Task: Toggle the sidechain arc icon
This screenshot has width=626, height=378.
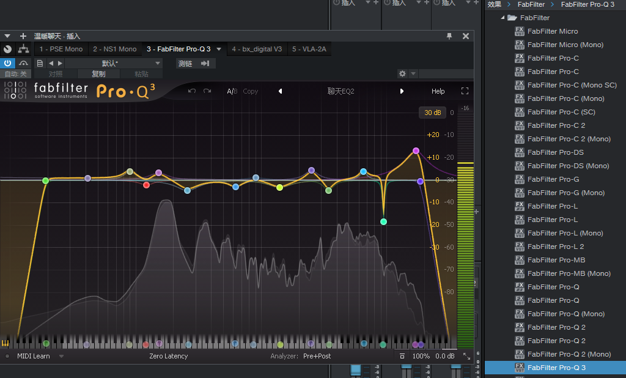Action: click(24, 63)
